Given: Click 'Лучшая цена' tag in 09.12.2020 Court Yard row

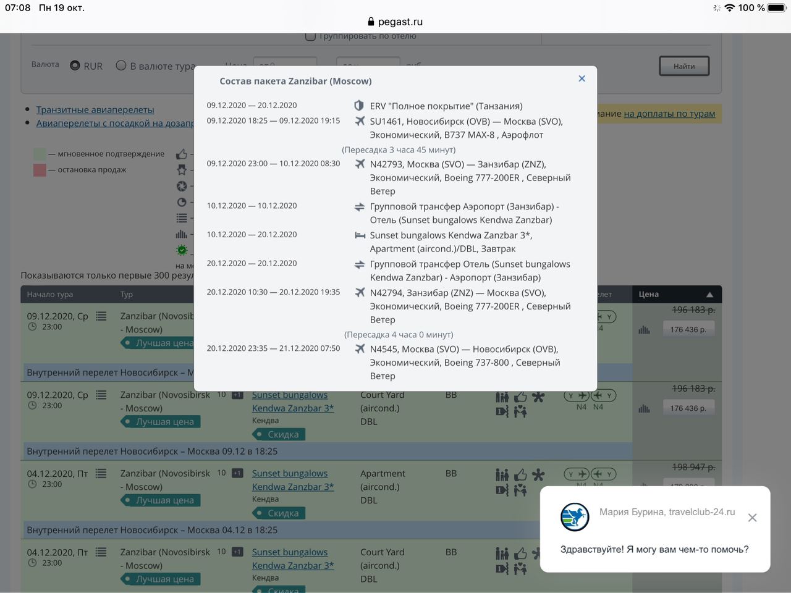Looking at the screenshot, I should (x=160, y=422).
